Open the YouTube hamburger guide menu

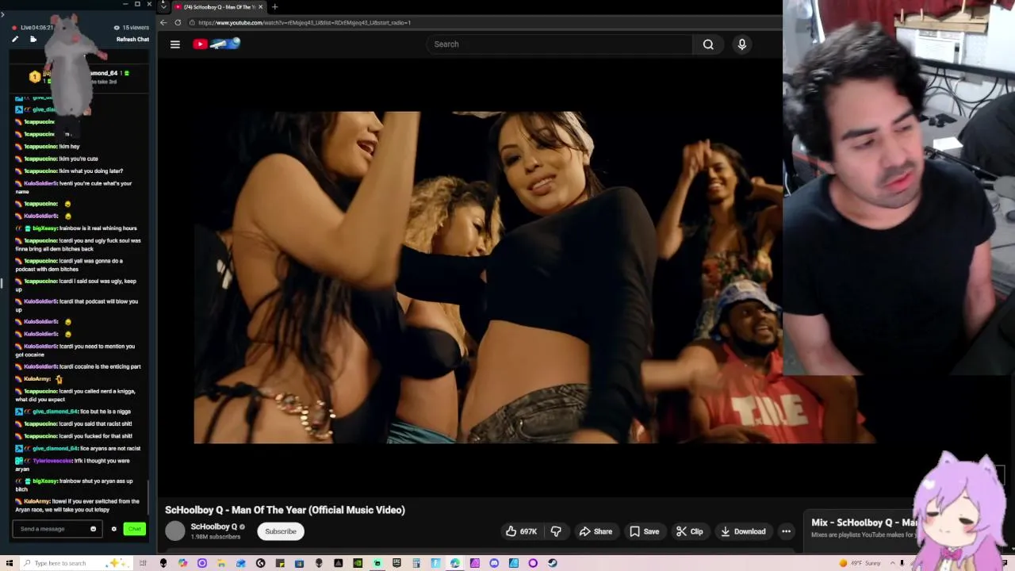pyautogui.click(x=175, y=44)
